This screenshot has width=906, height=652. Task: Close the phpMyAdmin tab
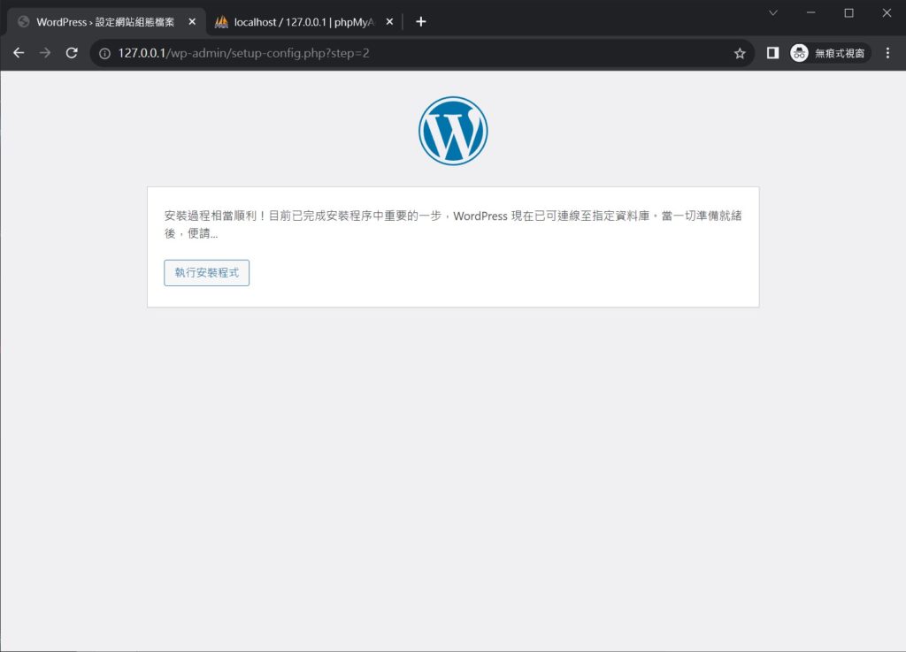click(389, 22)
